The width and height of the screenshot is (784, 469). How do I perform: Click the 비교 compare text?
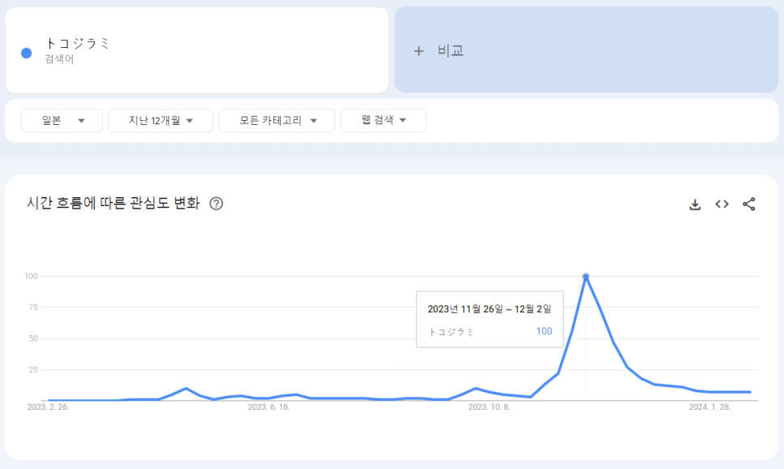(x=450, y=51)
